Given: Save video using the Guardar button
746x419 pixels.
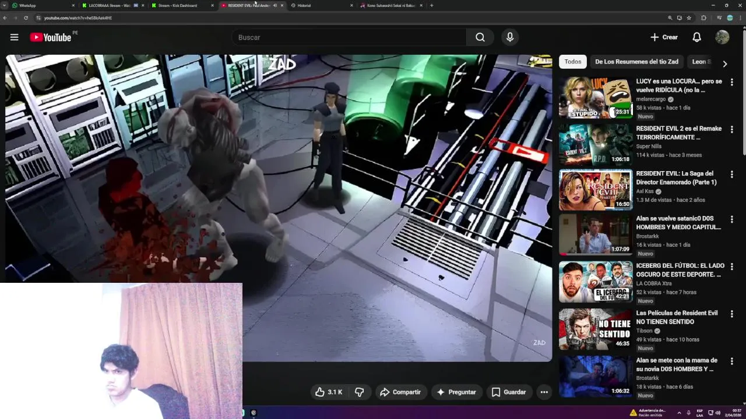Looking at the screenshot, I should [509, 392].
